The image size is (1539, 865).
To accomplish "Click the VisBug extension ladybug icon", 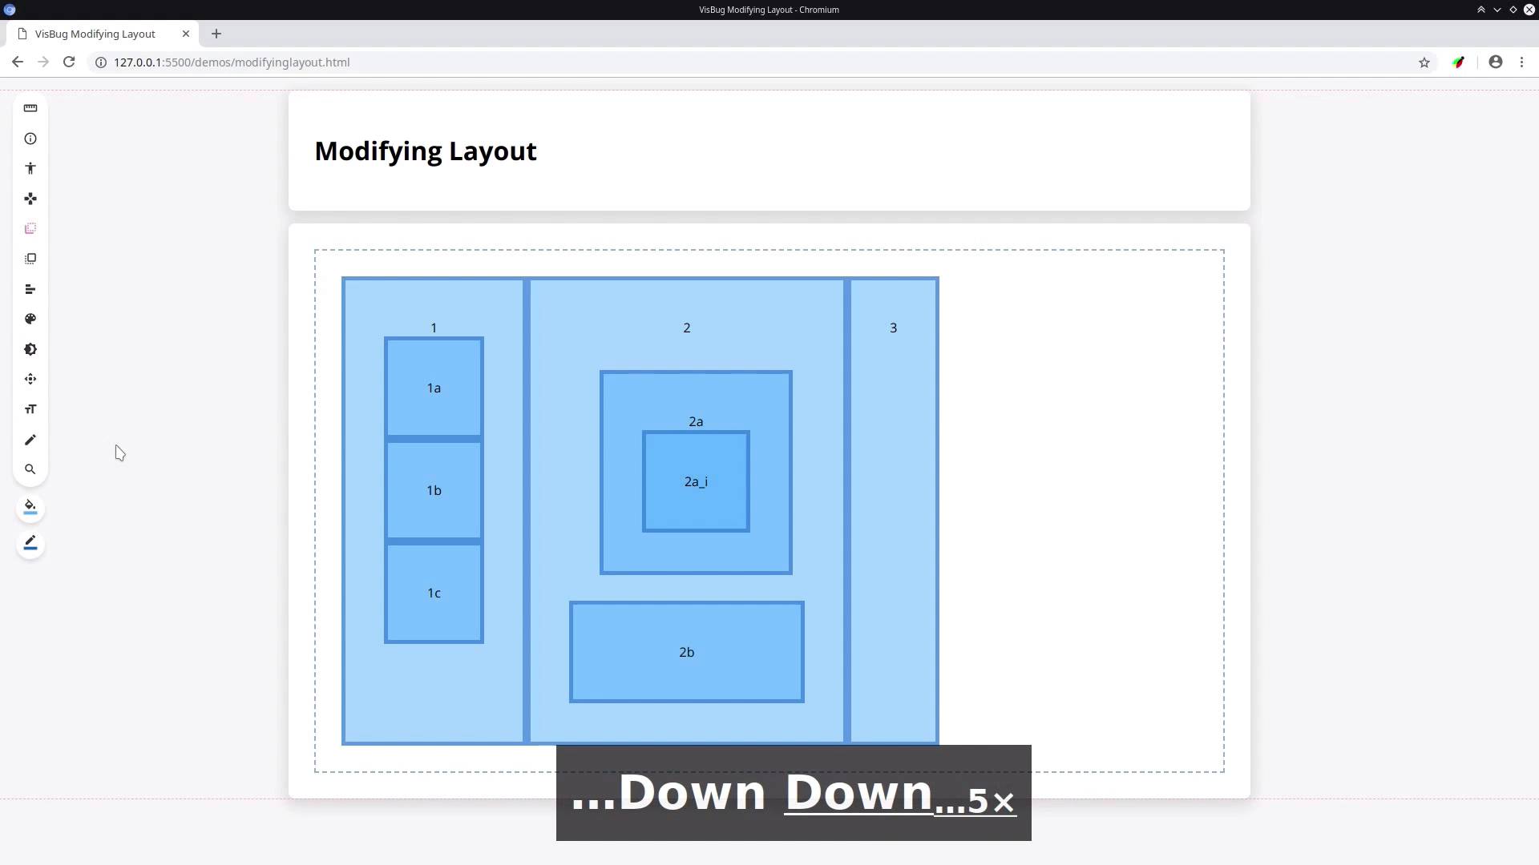I will (1459, 62).
